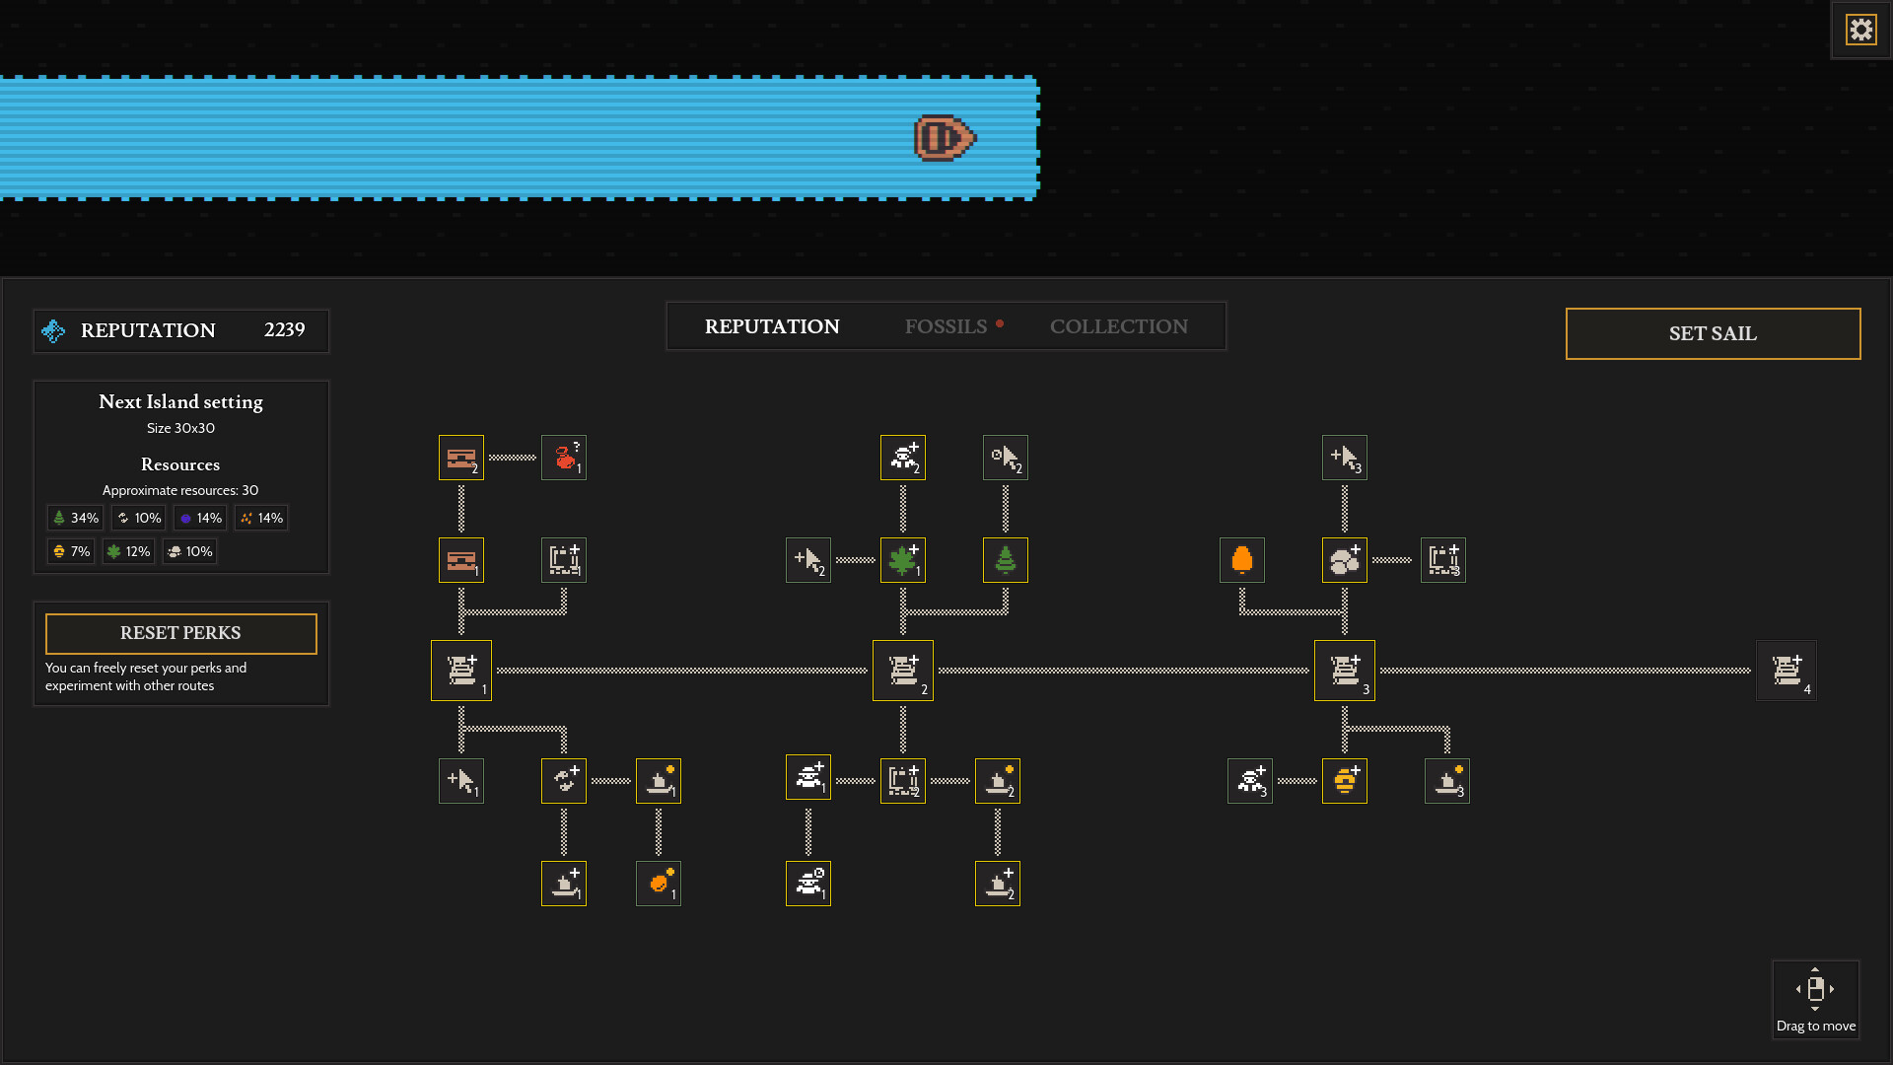Select the stone resources perk node
Image resolution: width=1893 pixels, height=1065 pixels.
(x=1344, y=559)
